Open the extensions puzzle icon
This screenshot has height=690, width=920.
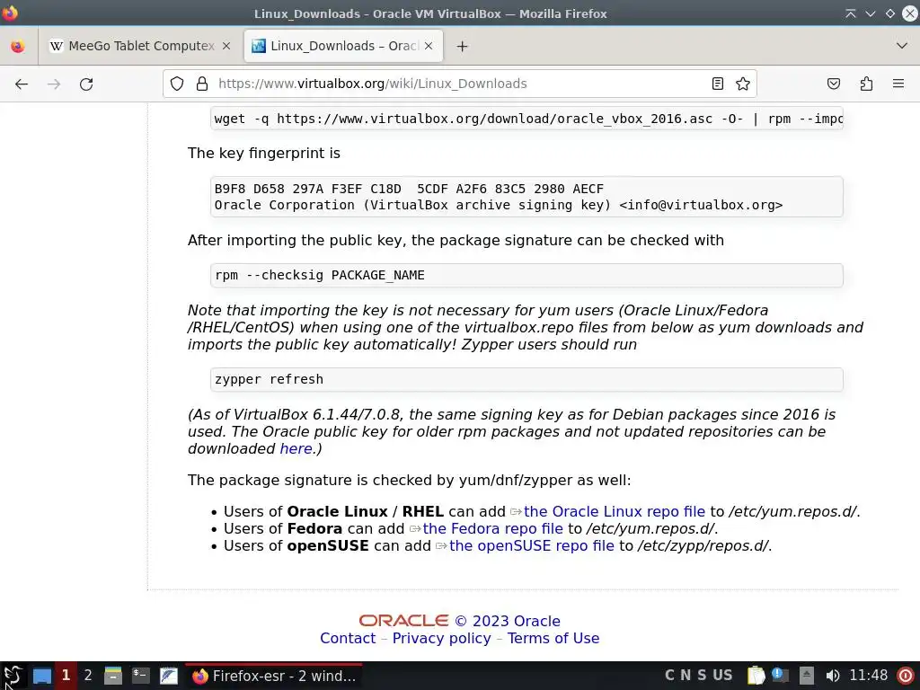[x=866, y=84]
